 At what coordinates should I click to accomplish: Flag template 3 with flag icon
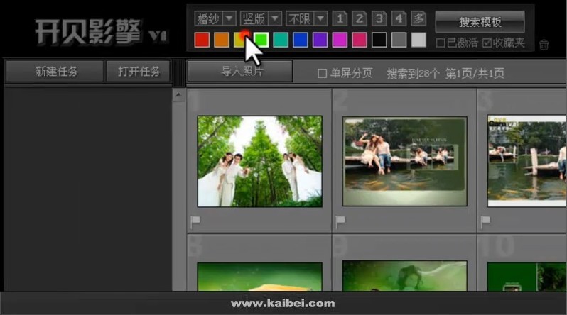coord(485,222)
